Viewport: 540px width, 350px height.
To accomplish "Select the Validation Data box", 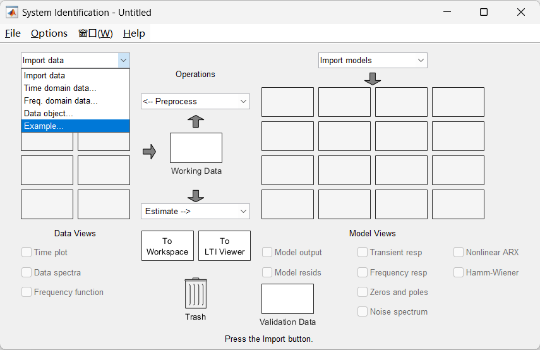I will coord(287,299).
